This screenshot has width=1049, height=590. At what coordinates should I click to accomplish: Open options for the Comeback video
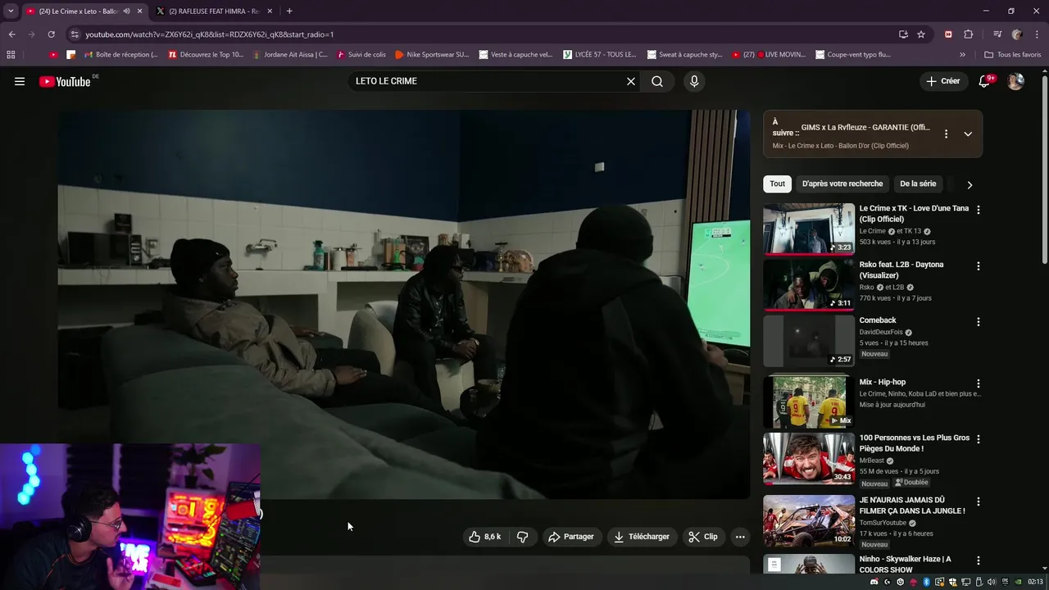[978, 322]
